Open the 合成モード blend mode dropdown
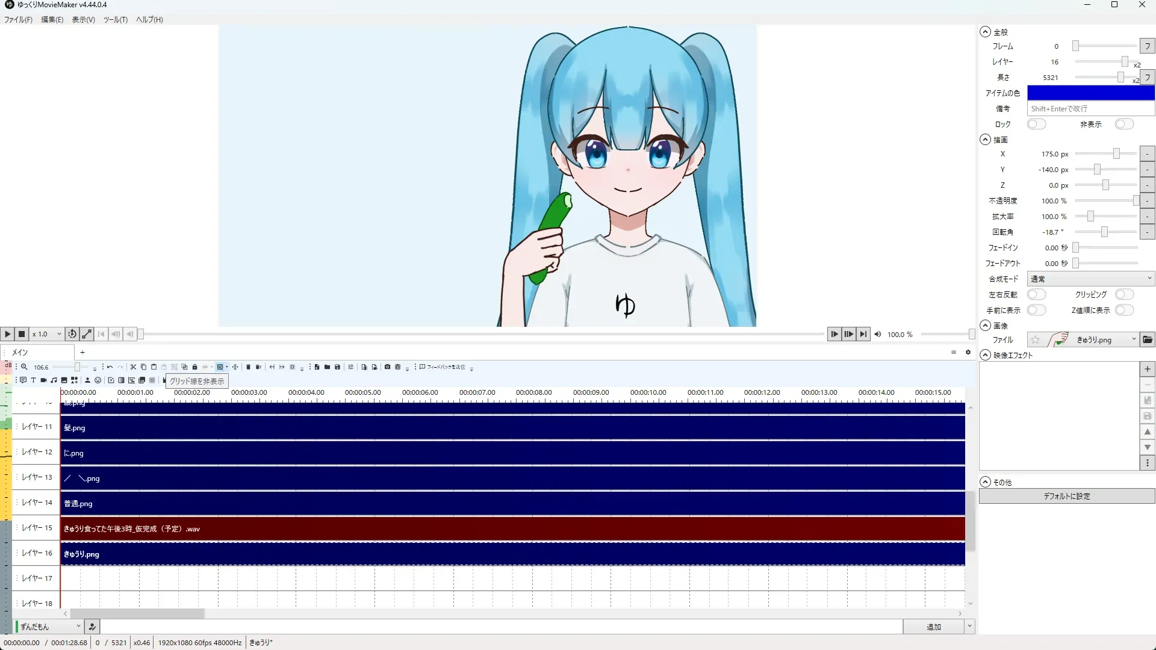Image resolution: width=1156 pixels, height=650 pixels. click(1090, 279)
